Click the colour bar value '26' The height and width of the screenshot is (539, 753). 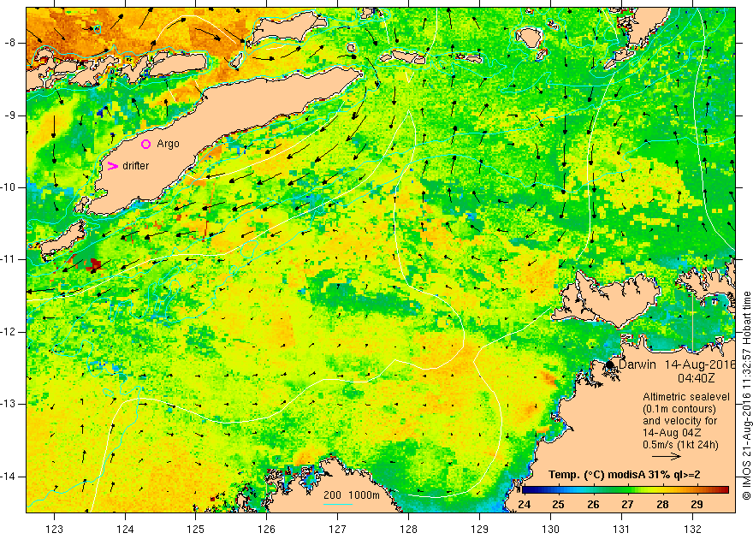pyautogui.click(x=593, y=505)
